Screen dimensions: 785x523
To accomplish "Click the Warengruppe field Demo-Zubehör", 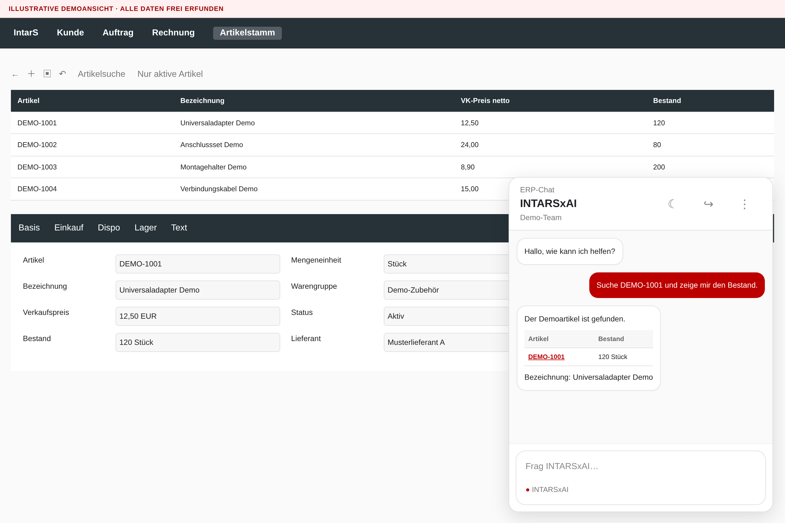I will click(x=446, y=290).
